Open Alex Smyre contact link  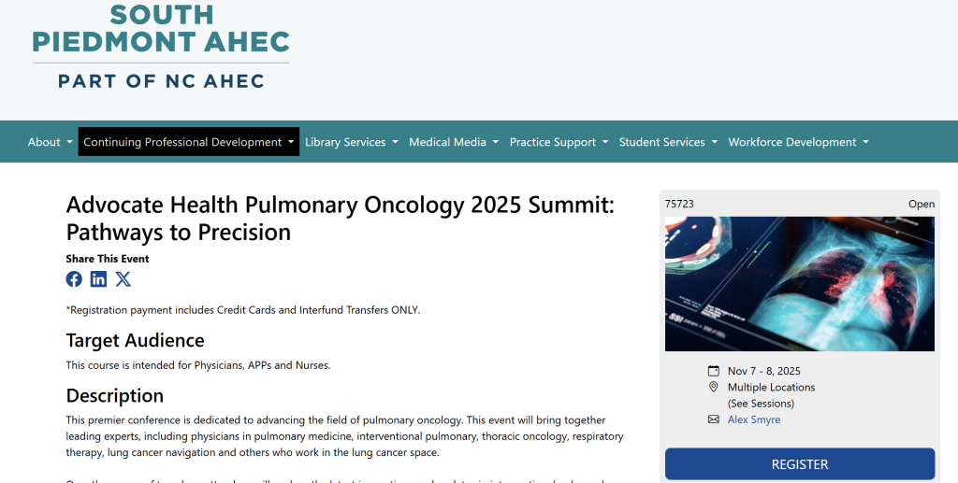click(x=753, y=419)
